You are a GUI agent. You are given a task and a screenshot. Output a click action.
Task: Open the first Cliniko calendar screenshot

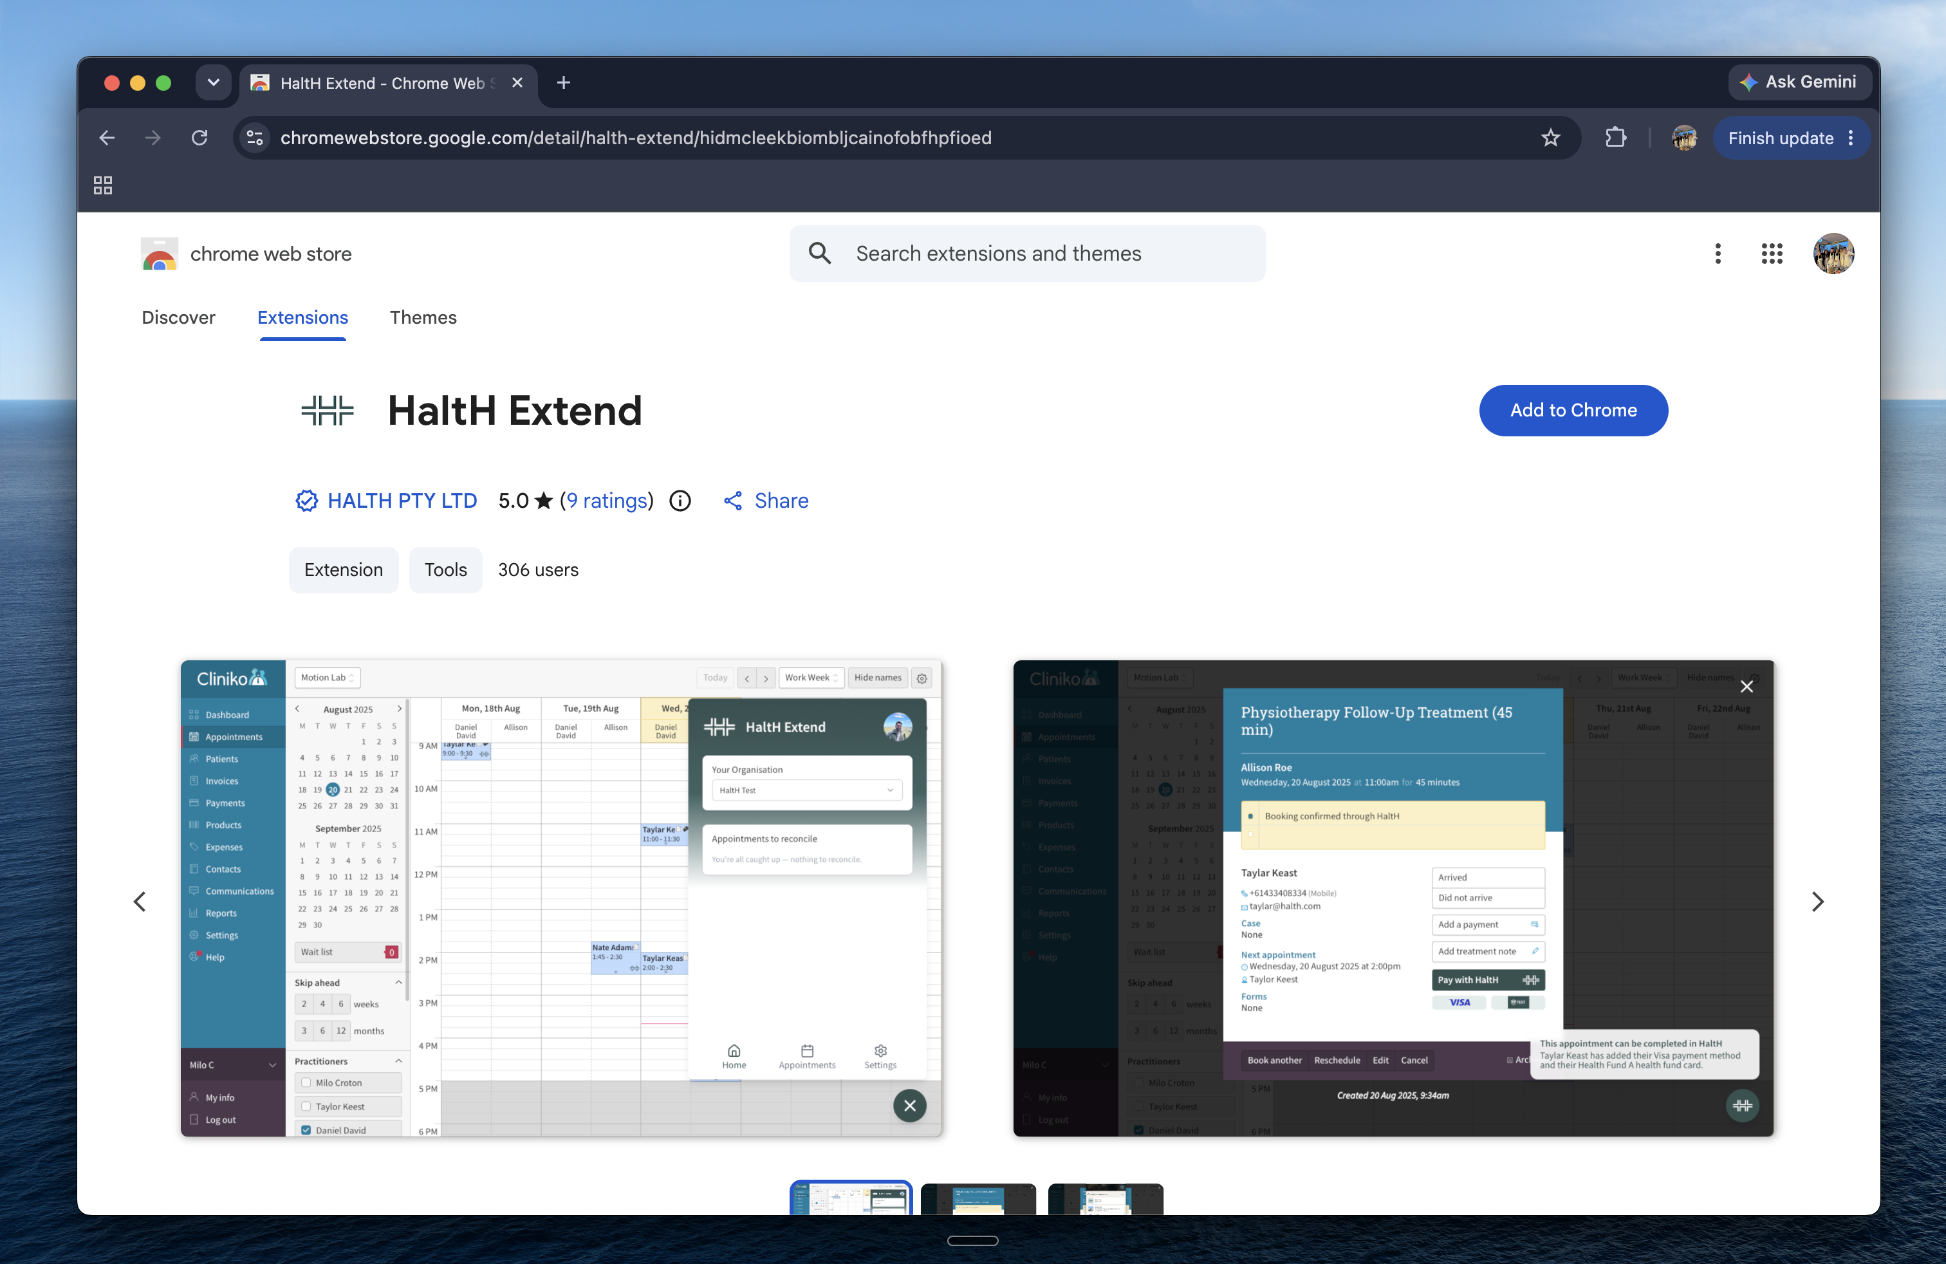pos(561,898)
